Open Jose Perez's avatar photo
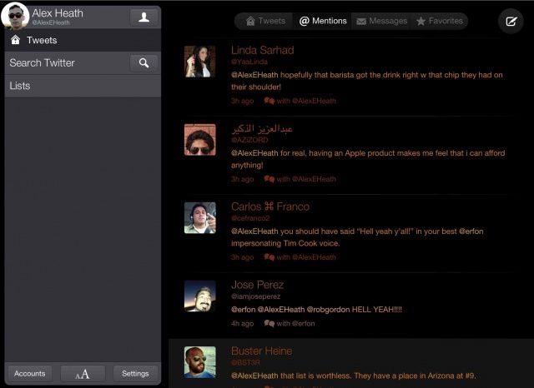 coord(200,296)
